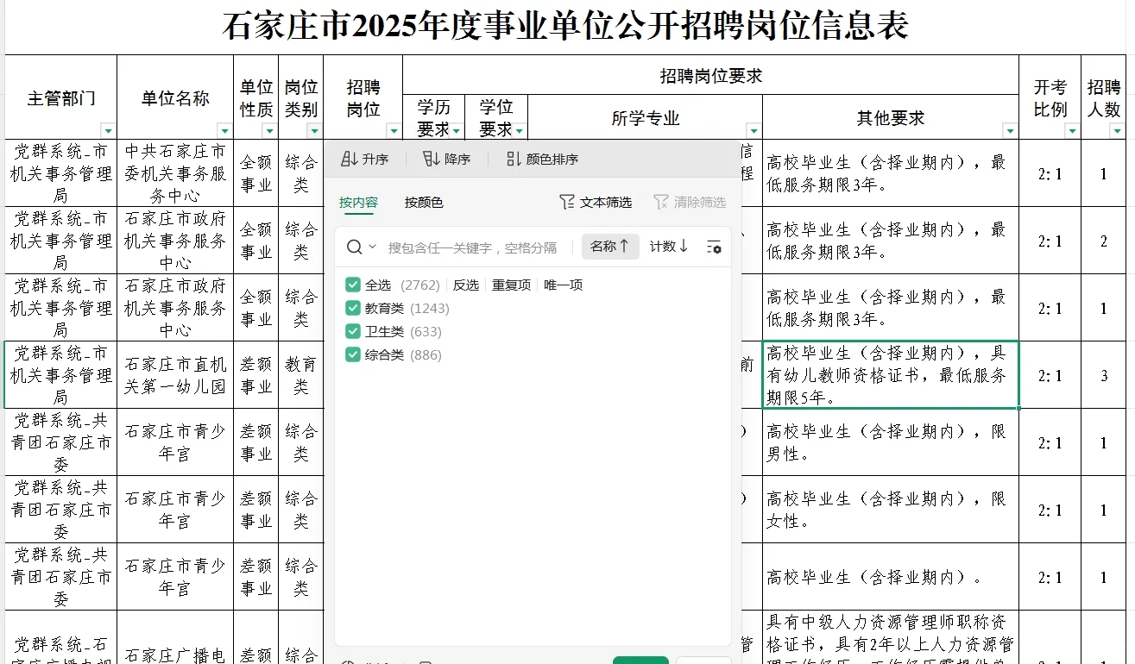1135x664 pixels.
Task: Open the filter list display settings icon
Action: click(x=715, y=247)
